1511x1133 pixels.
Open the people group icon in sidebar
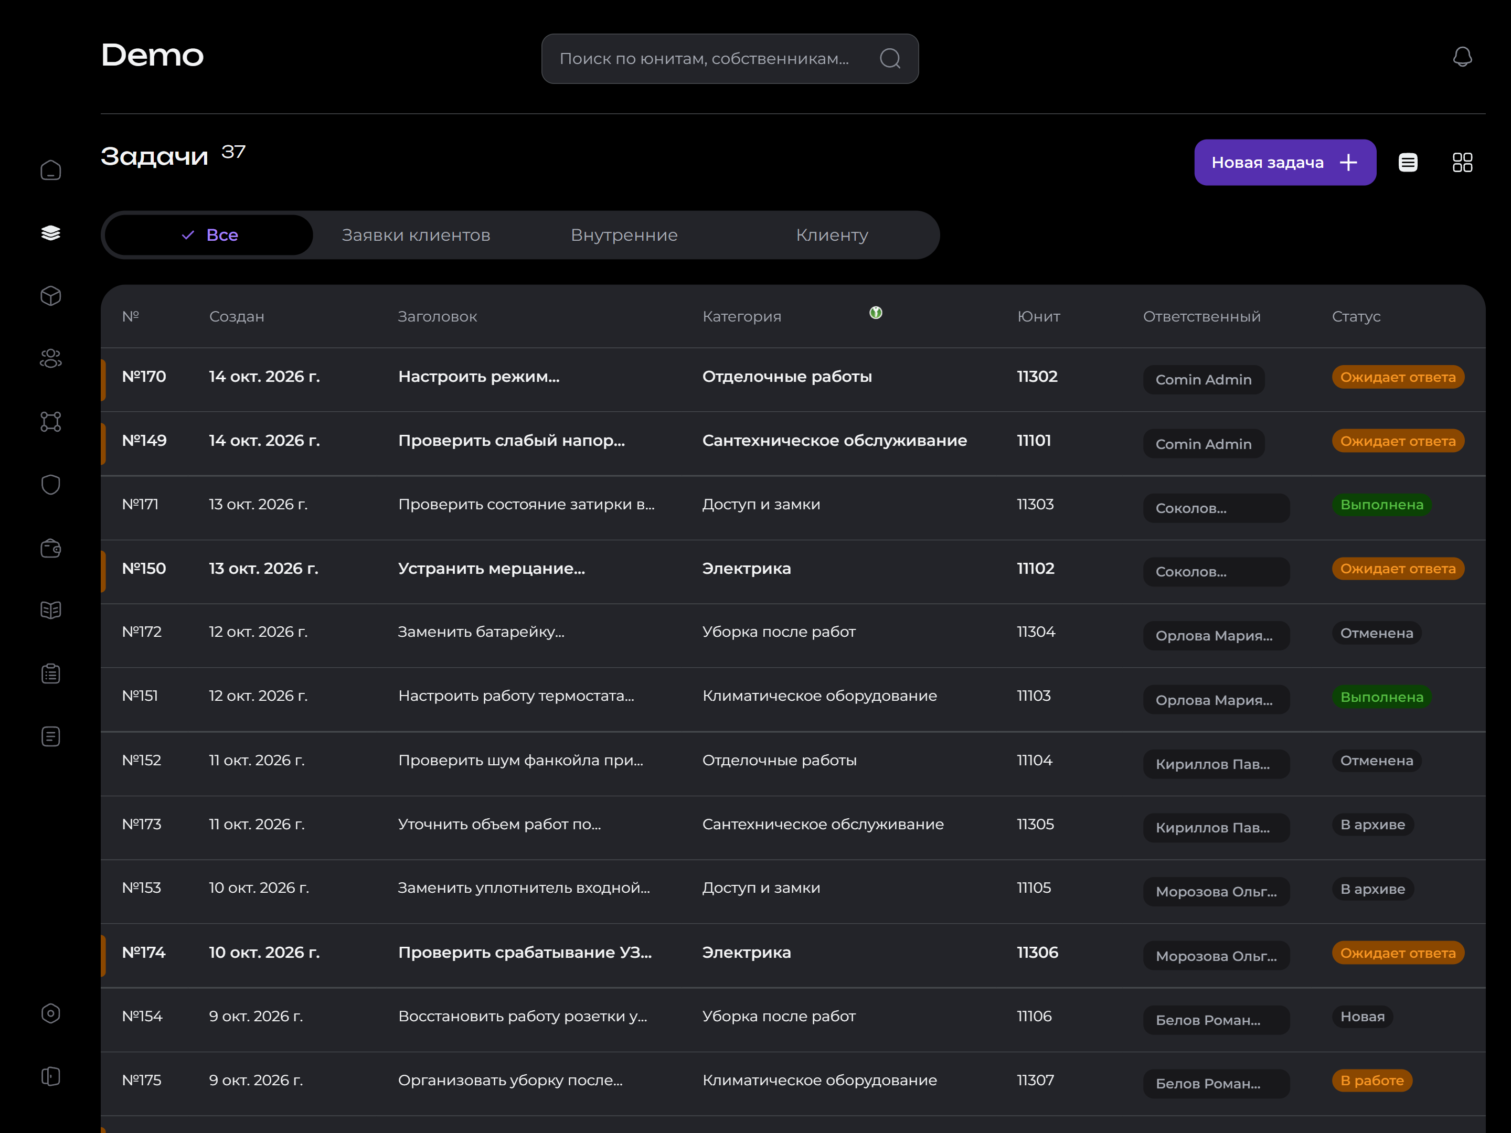tap(50, 359)
